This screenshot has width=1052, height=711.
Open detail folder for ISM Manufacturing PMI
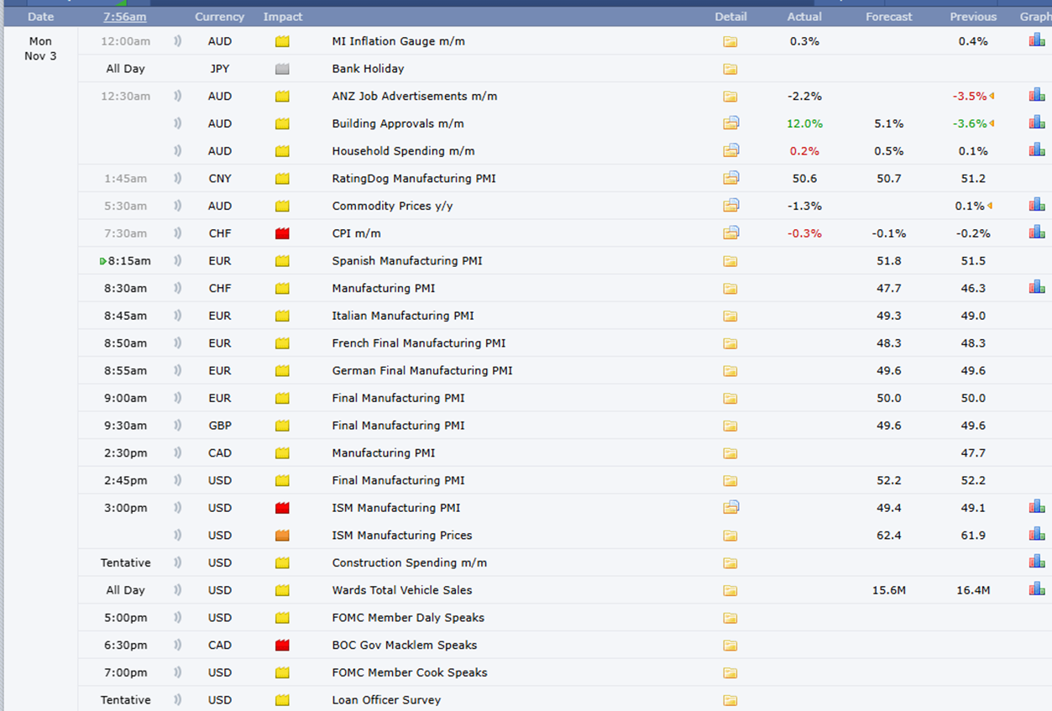[730, 507]
